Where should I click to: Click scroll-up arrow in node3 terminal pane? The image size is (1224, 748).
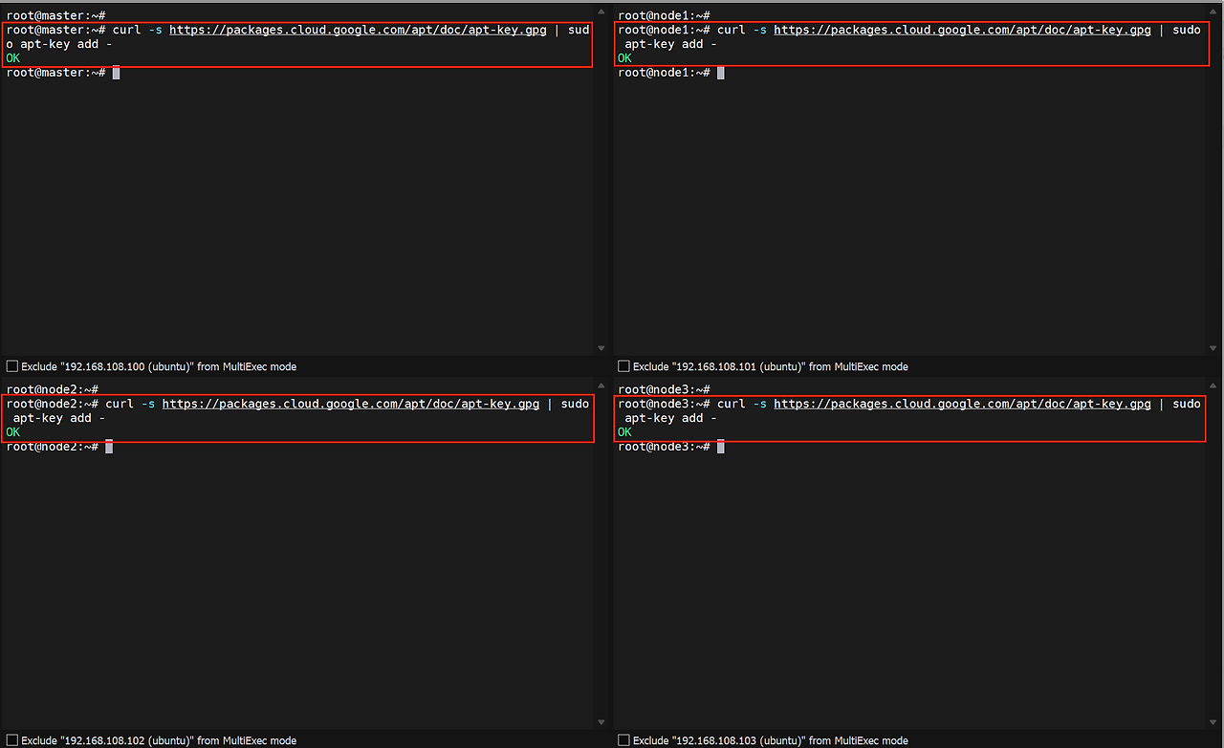[1213, 387]
